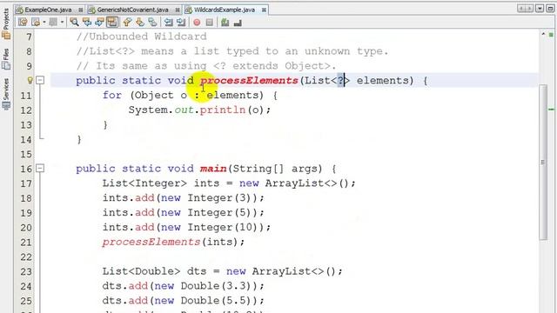Click the green mark on the error stripe
Viewport: 557px width, 313px height.
[x=551, y=110]
